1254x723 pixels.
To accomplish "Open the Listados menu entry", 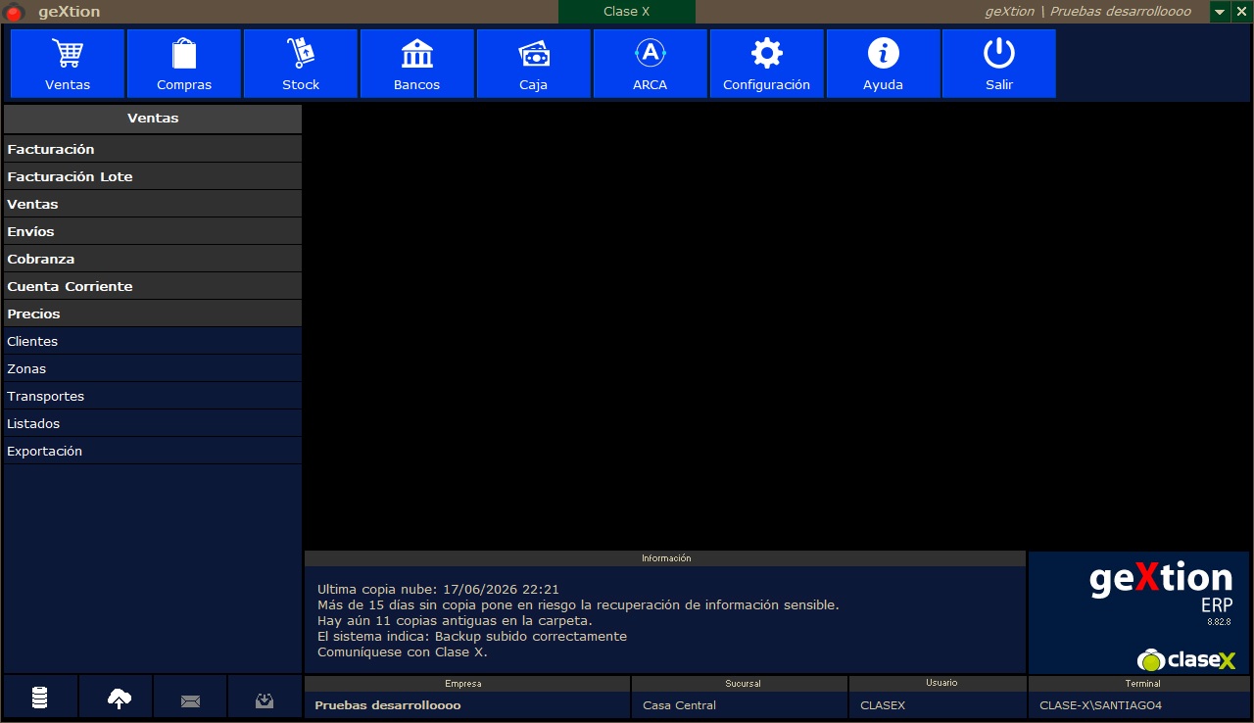I will (153, 423).
